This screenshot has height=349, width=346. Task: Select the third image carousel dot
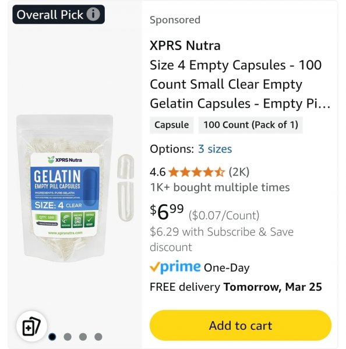pos(83,337)
